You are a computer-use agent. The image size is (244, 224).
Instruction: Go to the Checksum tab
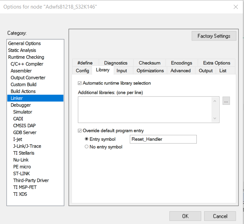(149, 63)
